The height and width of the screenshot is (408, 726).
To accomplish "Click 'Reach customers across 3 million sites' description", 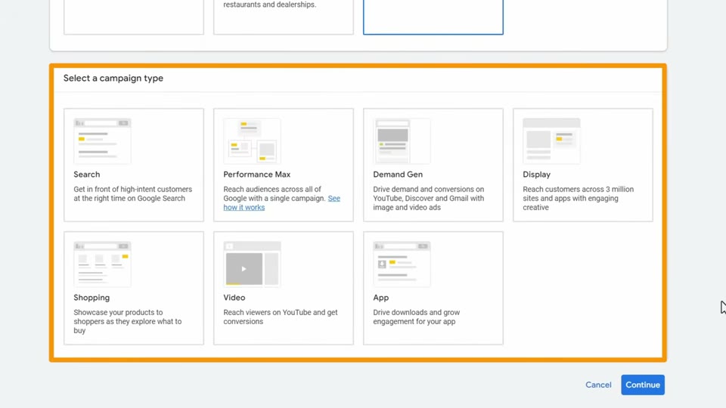I will click(579, 198).
